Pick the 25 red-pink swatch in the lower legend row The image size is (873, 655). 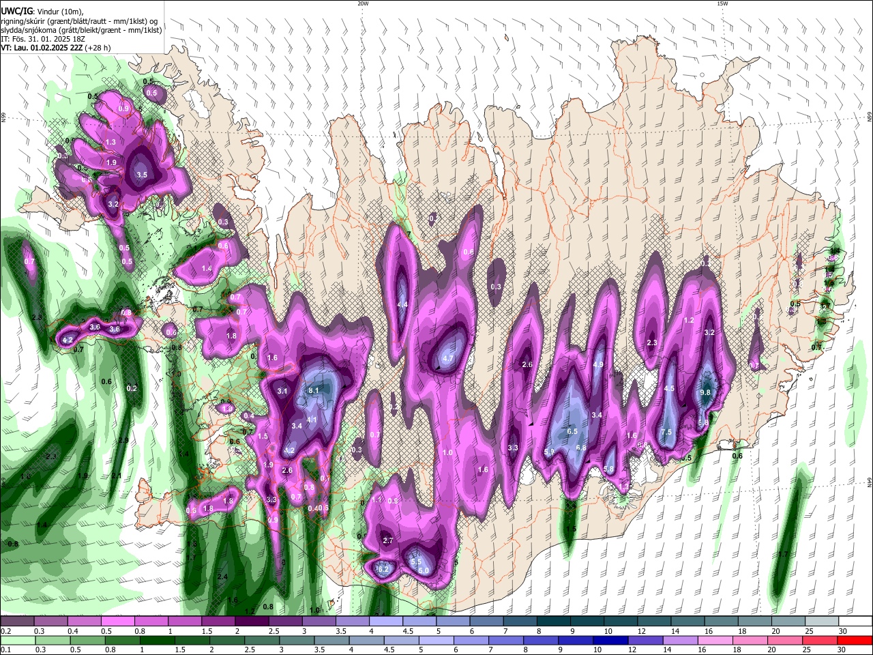(819, 640)
